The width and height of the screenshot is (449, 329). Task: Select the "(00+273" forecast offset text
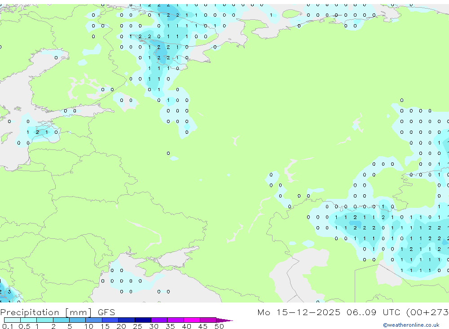pos(427,312)
